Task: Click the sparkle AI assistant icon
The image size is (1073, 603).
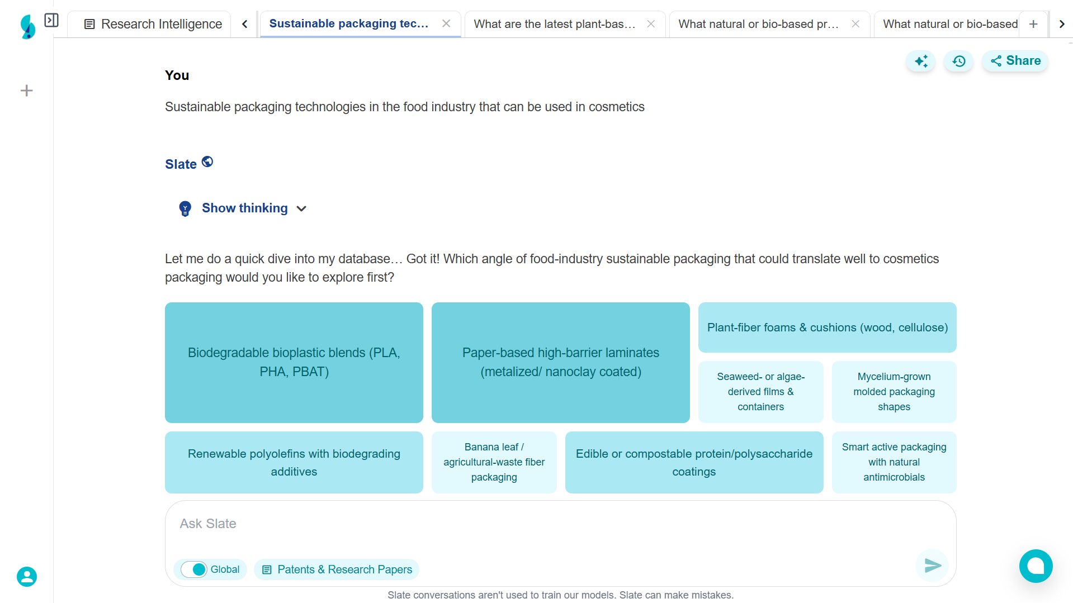Action: tap(921, 61)
